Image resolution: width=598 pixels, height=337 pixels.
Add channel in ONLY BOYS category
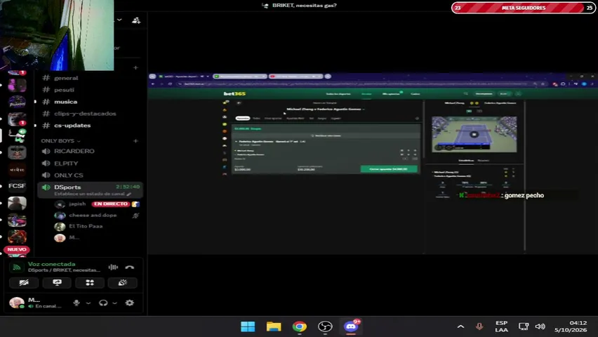pyautogui.click(x=135, y=141)
